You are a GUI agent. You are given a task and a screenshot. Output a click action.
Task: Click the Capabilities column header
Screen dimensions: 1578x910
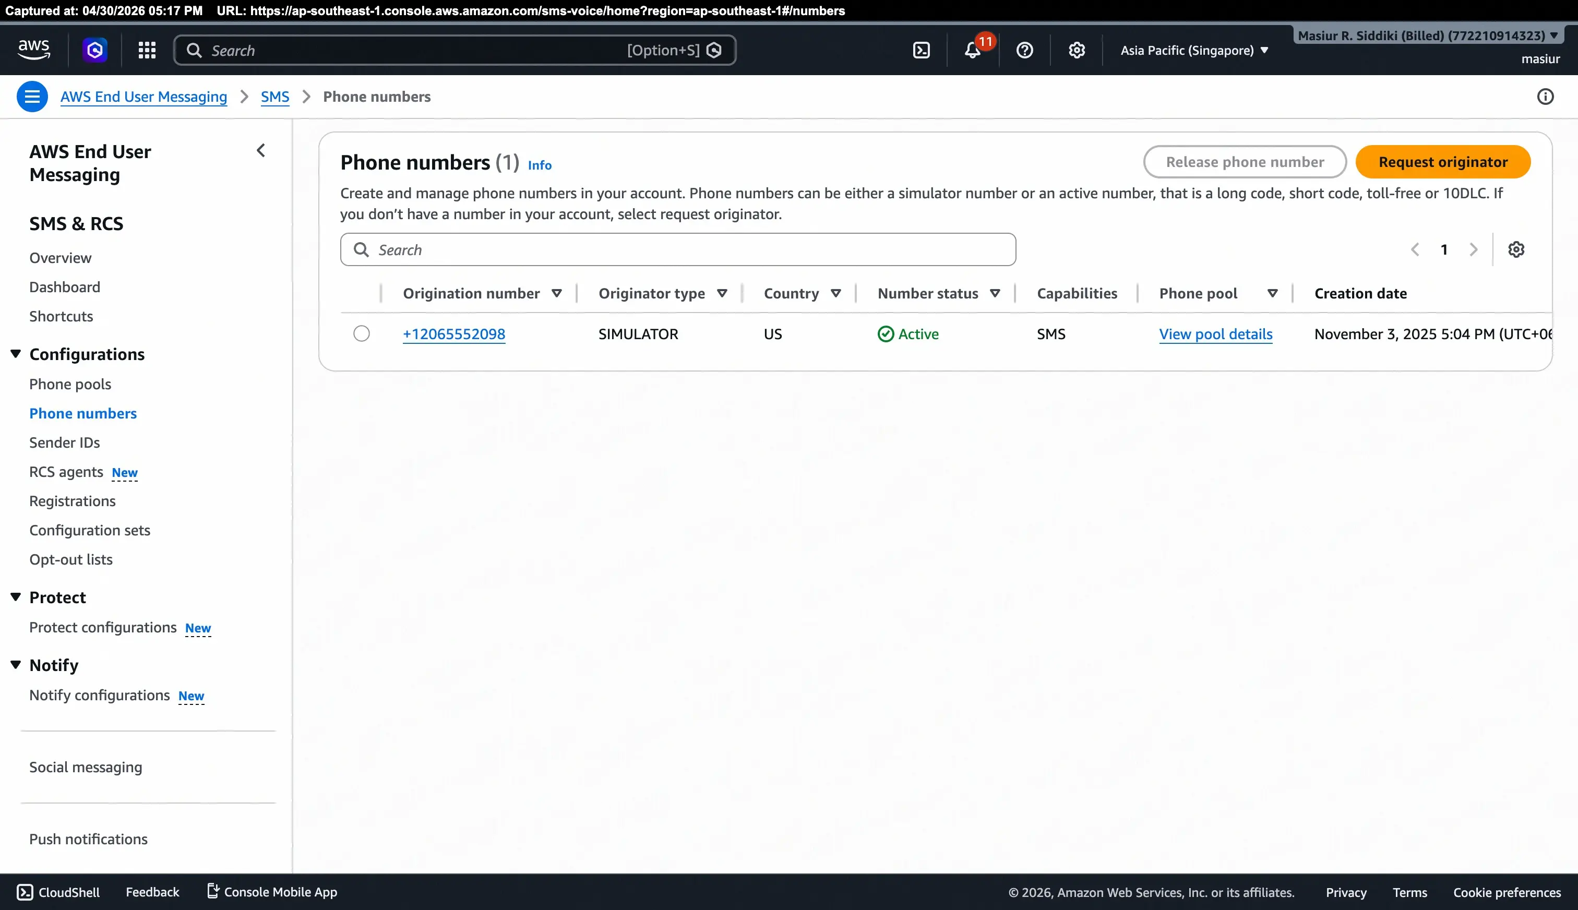(1077, 293)
